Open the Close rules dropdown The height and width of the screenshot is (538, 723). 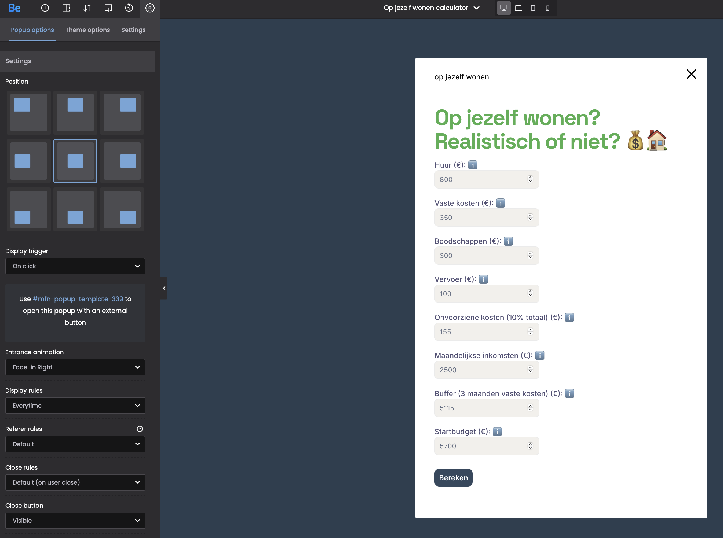tap(75, 482)
